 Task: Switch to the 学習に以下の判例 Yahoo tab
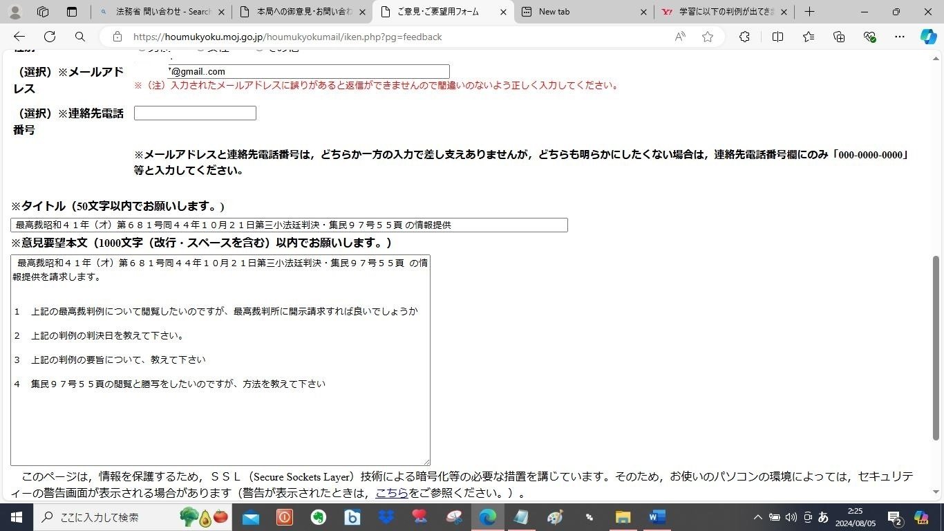coord(724,12)
